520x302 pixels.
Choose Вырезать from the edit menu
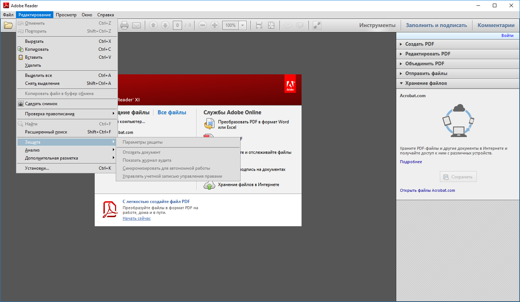click(x=67, y=41)
